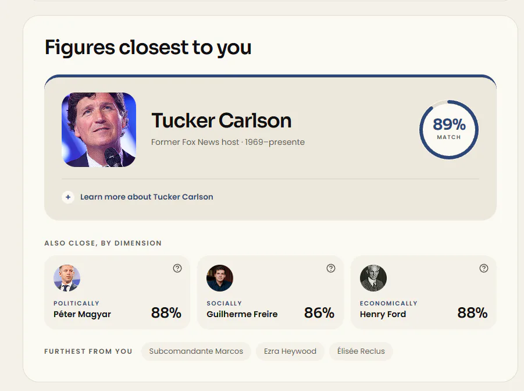This screenshot has height=391, width=524.
Task: Open help icon on Economically card
Action: [483, 268]
